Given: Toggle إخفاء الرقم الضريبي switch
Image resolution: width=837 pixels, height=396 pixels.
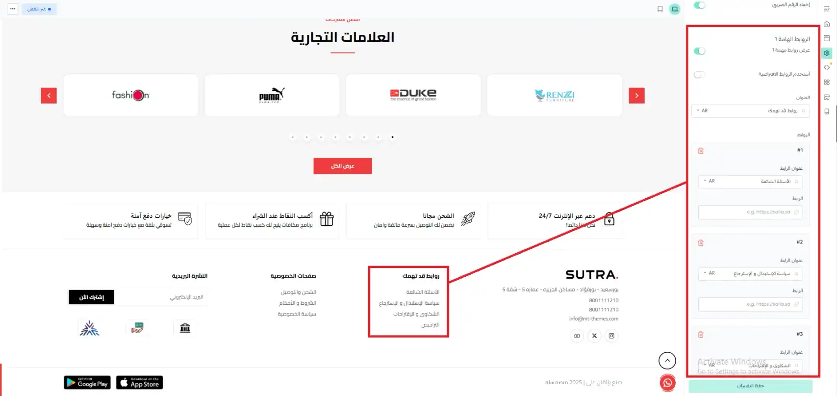Looking at the screenshot, I should point(700,5).
